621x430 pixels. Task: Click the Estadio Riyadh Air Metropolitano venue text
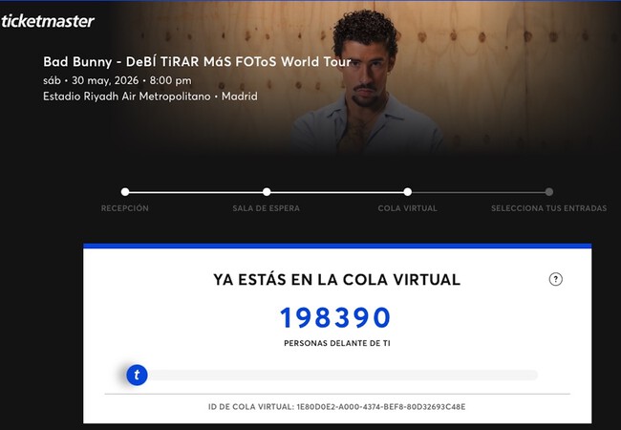pyautogui.click(x=127, y=97)
